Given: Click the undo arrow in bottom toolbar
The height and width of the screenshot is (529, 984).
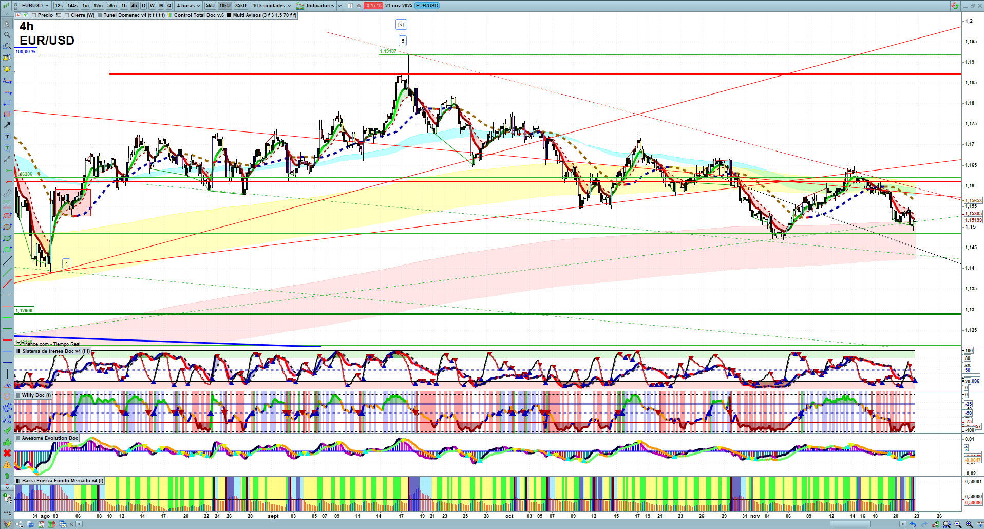Looking at the screenshot, I should (x=913, y=524).
